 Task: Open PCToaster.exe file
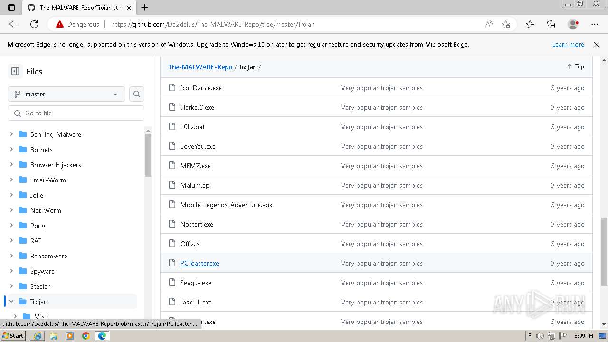pos(199,263)
